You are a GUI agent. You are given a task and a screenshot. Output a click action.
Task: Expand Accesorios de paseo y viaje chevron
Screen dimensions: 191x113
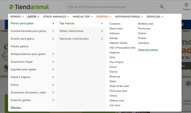point(53,92)
